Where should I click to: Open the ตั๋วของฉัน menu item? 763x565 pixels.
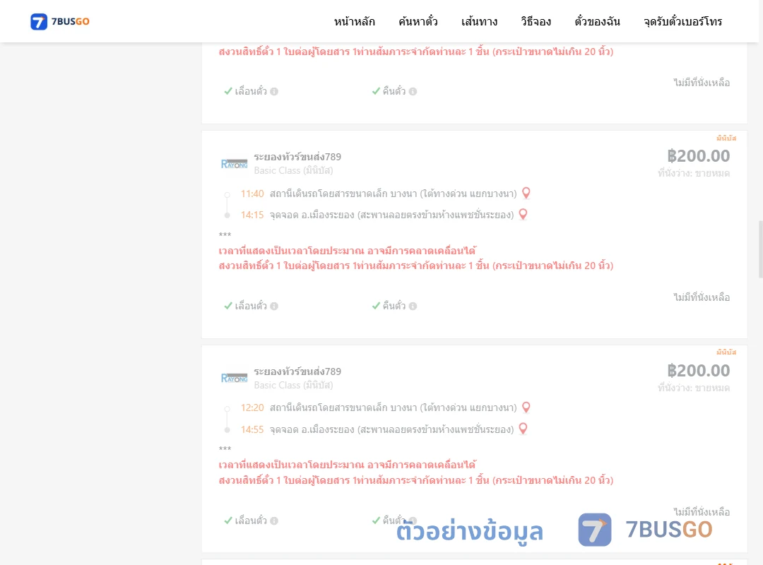coord(597,21)
